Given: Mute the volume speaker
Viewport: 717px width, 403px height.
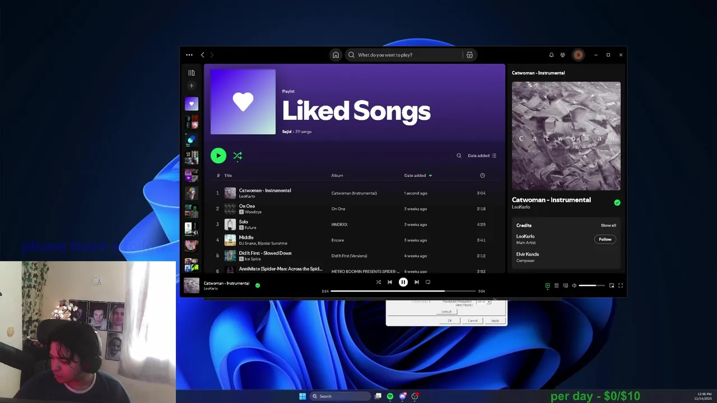Looking at the screenshot, I should (x=574, y=285).
